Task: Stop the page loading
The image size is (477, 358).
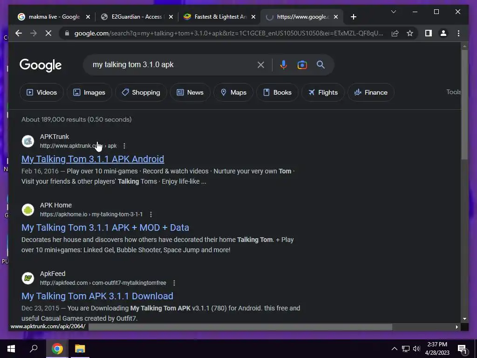Action: pos(48,33)
